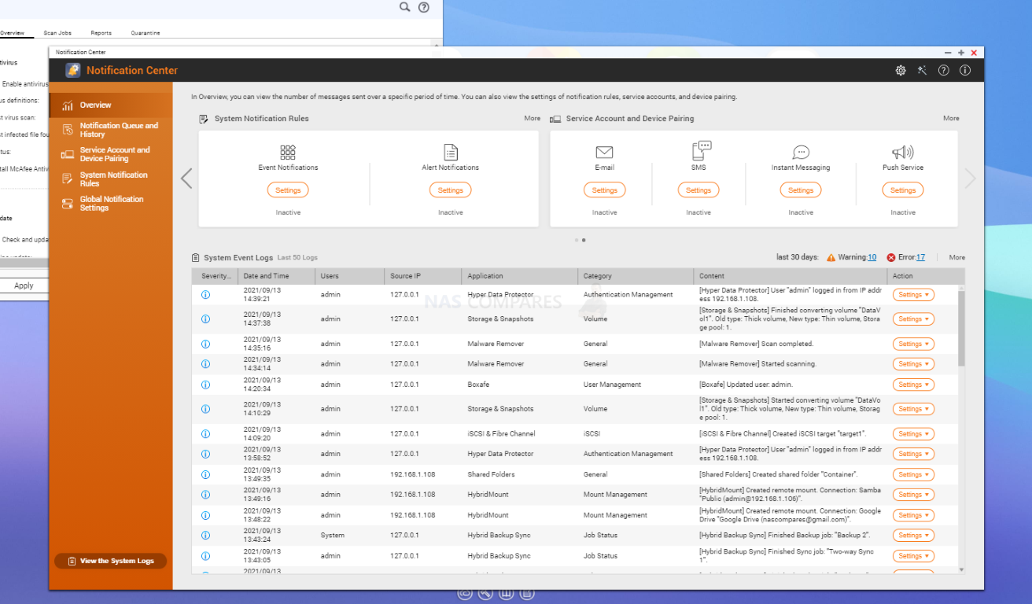Open Settings dropdown for Malware Remover Scan completed row
This screenshot has width=1032, height=604.
[x=913, y=344]
